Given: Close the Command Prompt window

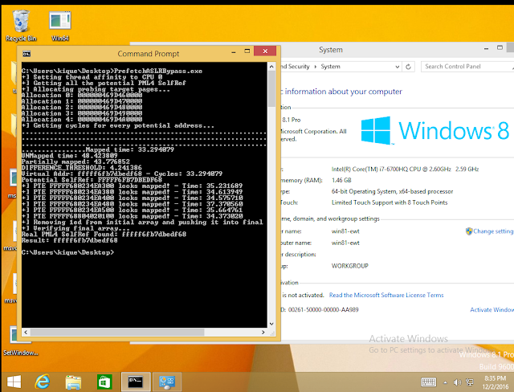Looking at the screenshot, I should coord(265,51).
